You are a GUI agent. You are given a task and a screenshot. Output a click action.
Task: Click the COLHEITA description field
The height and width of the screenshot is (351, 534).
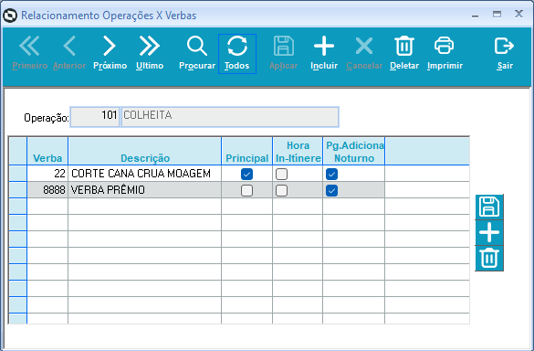[x=230, y=117]
